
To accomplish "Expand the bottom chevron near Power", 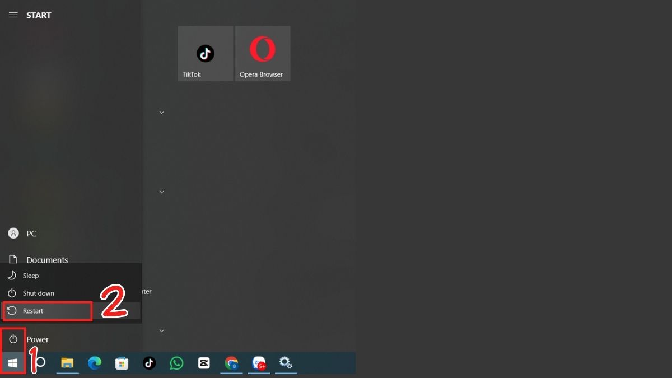I will (x=161, y=330).
